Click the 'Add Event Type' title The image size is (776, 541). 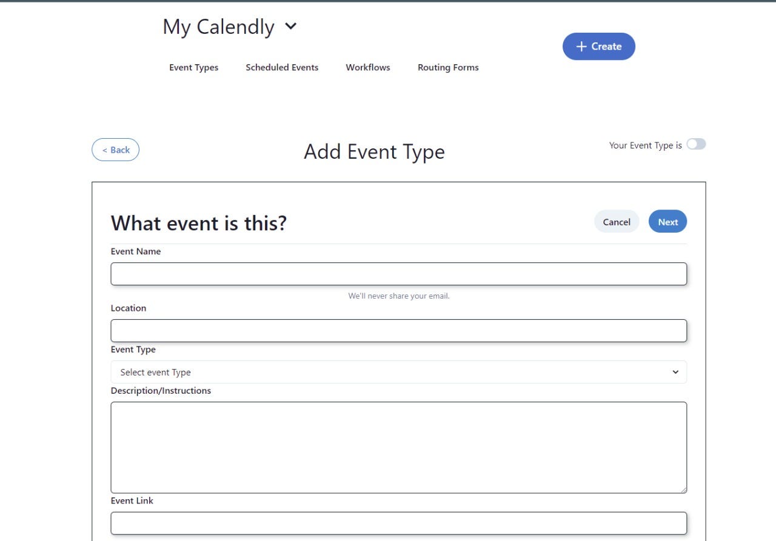374,151
